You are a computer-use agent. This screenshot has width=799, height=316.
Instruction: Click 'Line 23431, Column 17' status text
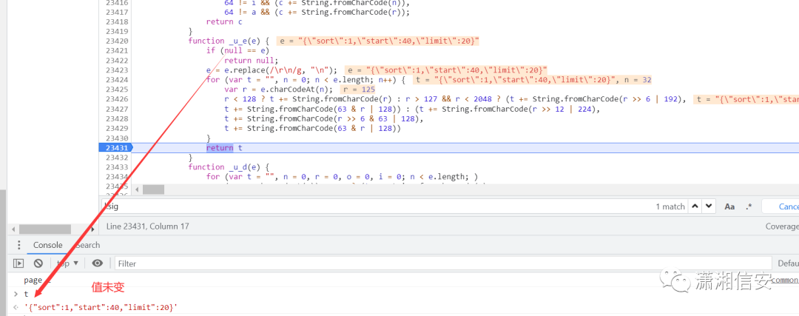[x=149, y=226]
